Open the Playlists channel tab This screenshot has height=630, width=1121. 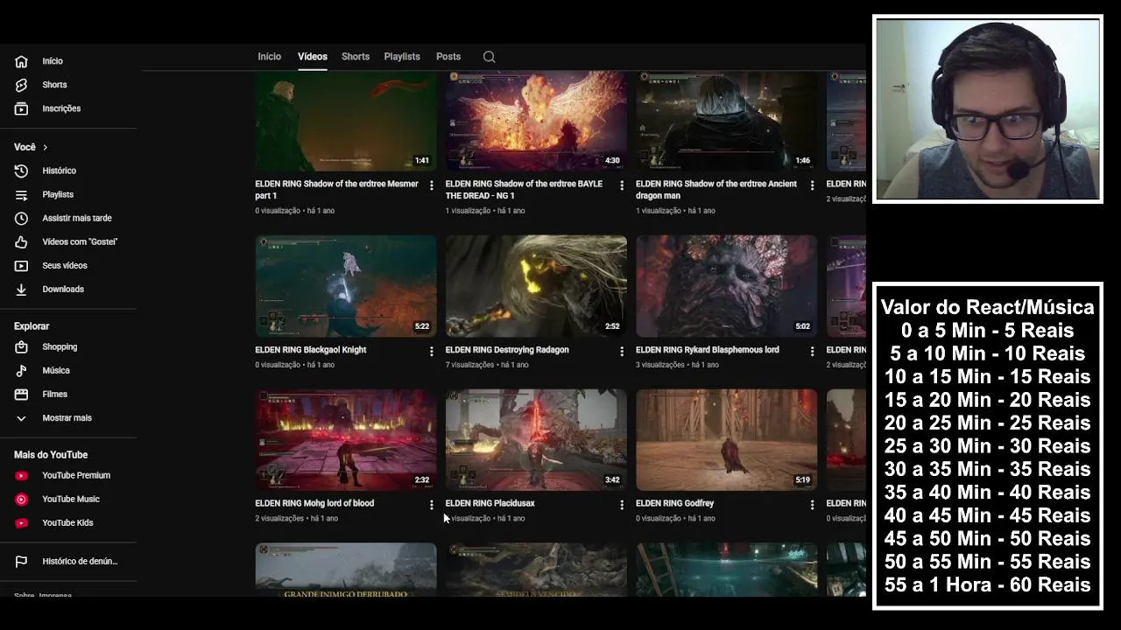click(402, 57)
